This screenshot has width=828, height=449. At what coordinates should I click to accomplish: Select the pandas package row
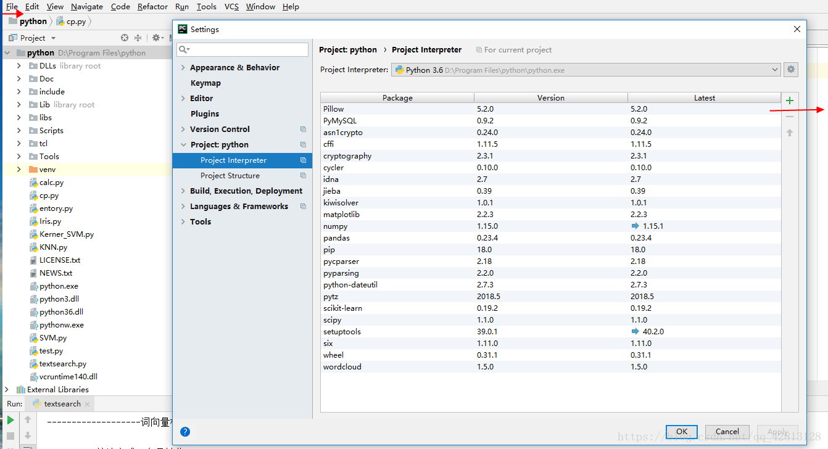tap(550, 238)
